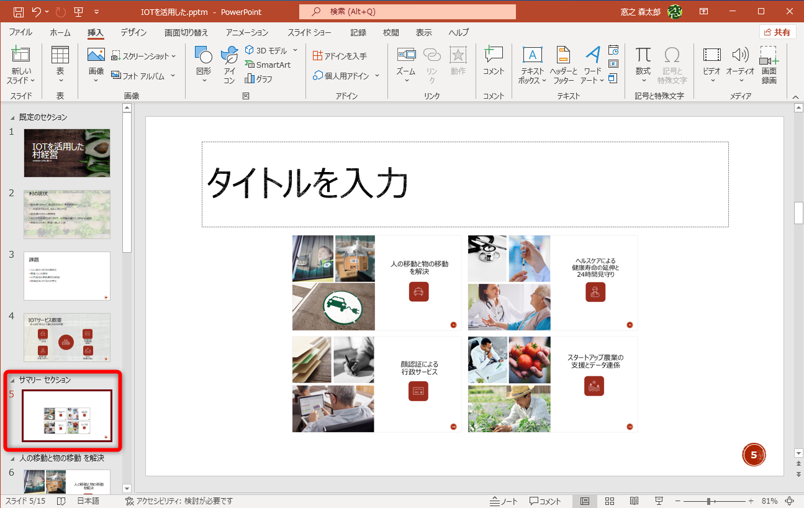The width and height of the screenshot is (804, 508).
Task: Expand the 3D モデル dropdown arrow
Action: tap(295, 50)
